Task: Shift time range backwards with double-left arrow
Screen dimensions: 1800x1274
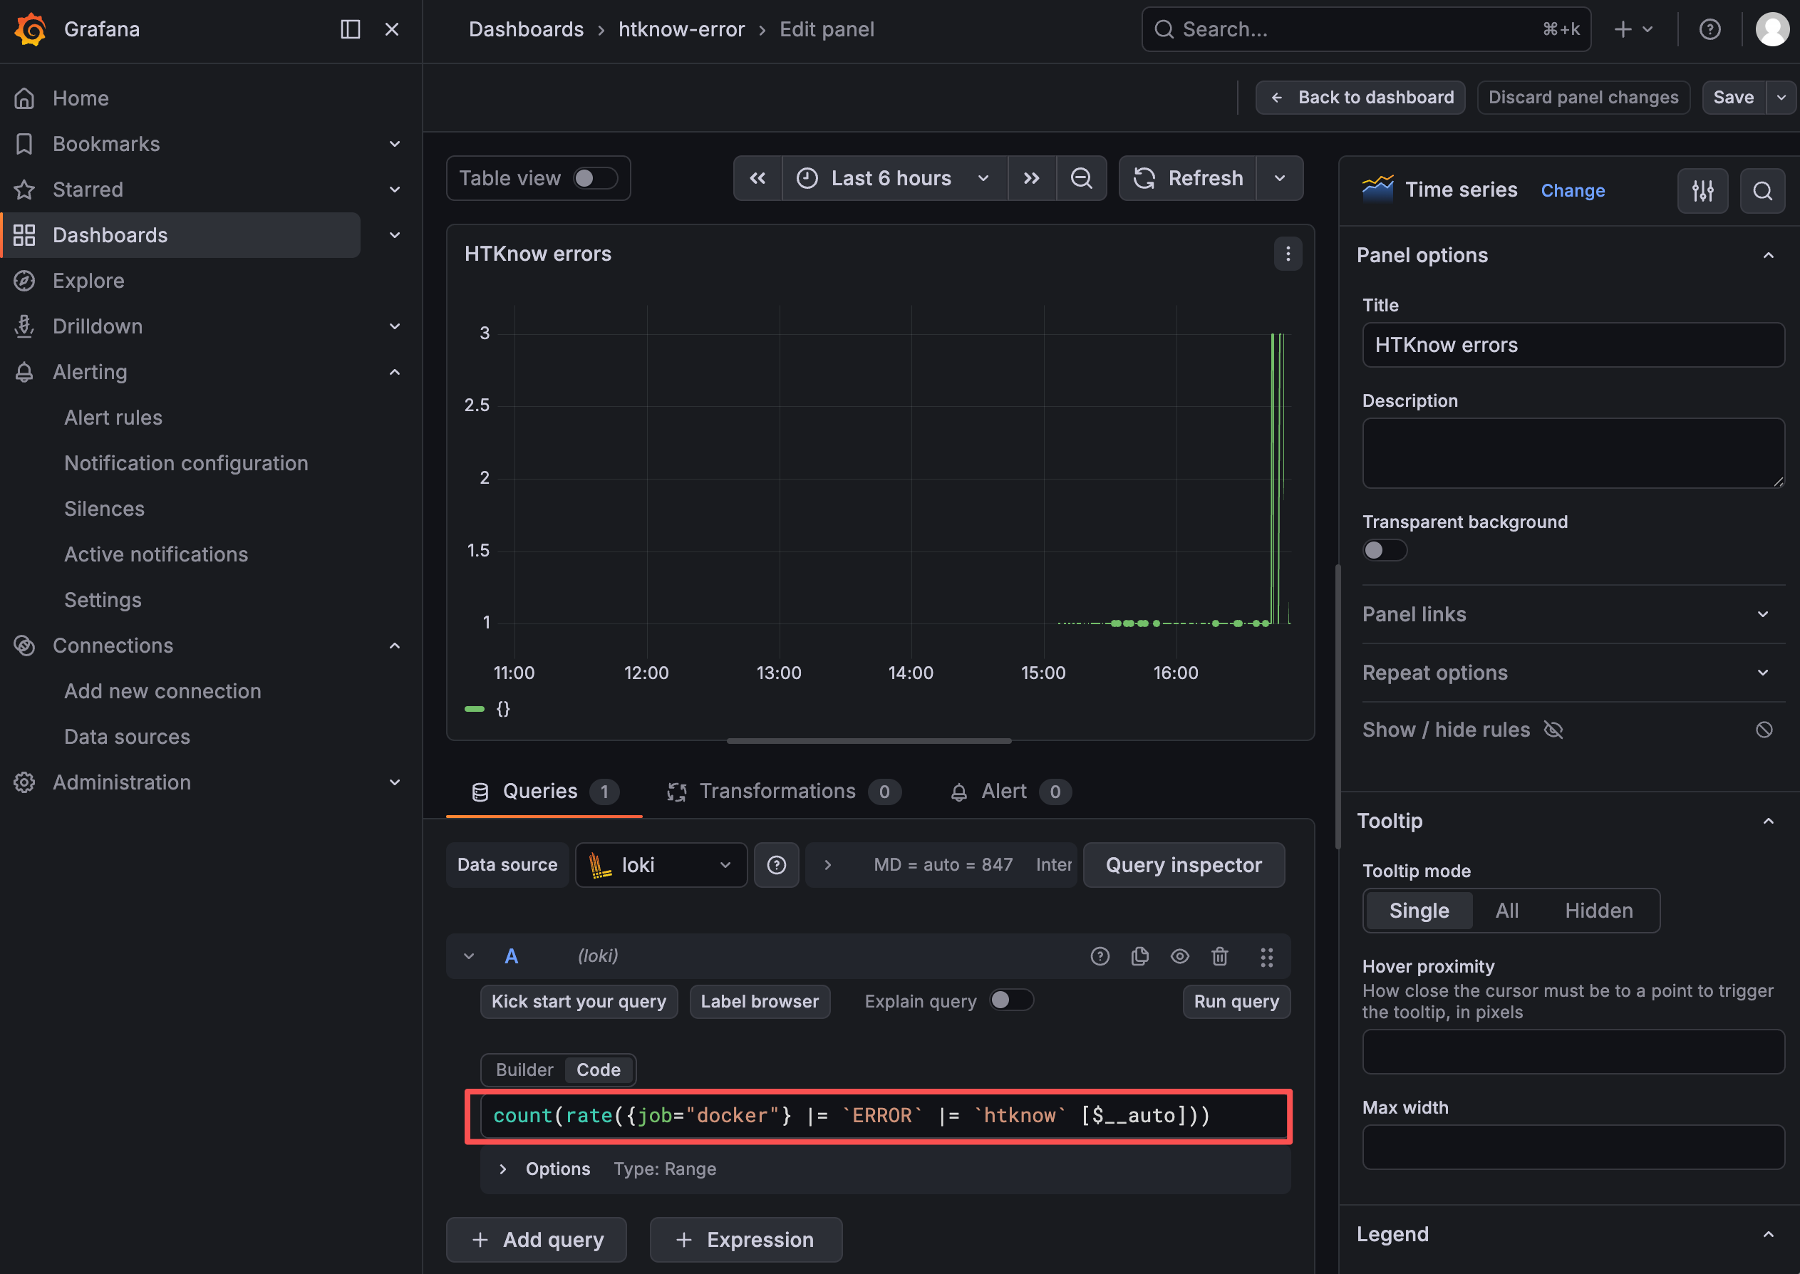Action: tap(757, 178)
